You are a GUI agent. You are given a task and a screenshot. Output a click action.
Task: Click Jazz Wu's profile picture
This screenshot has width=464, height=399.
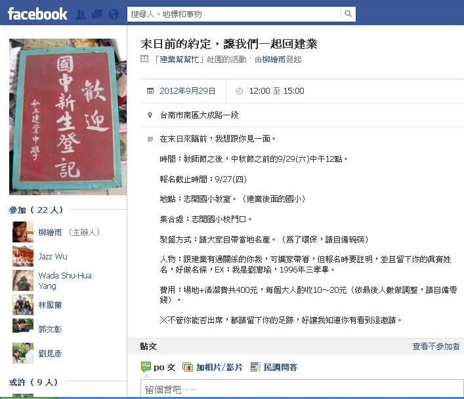click(23, 256)
